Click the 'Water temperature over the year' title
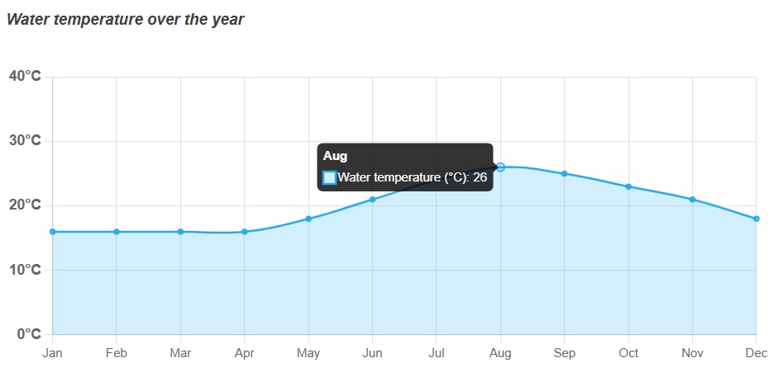This screenshot has width=783, height=377. tap(126, 20)
